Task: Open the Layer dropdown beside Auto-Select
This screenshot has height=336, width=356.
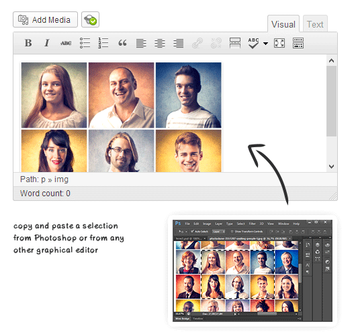Action: click(x=219, y=231)
